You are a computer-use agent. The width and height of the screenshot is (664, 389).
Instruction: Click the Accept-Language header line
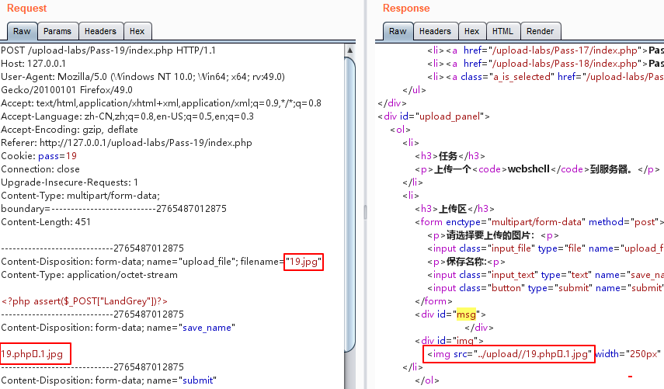pyautogui.click(x=127, y=116)
